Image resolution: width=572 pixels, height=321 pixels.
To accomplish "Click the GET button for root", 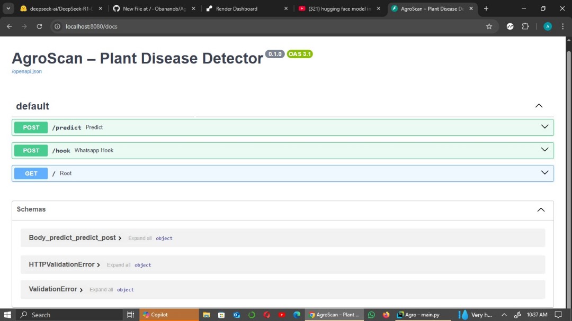I will [x=31, y=173].
